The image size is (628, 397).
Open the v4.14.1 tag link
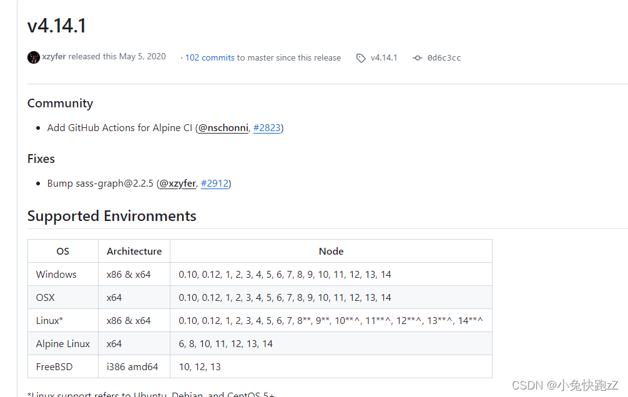tap(384, 57)
